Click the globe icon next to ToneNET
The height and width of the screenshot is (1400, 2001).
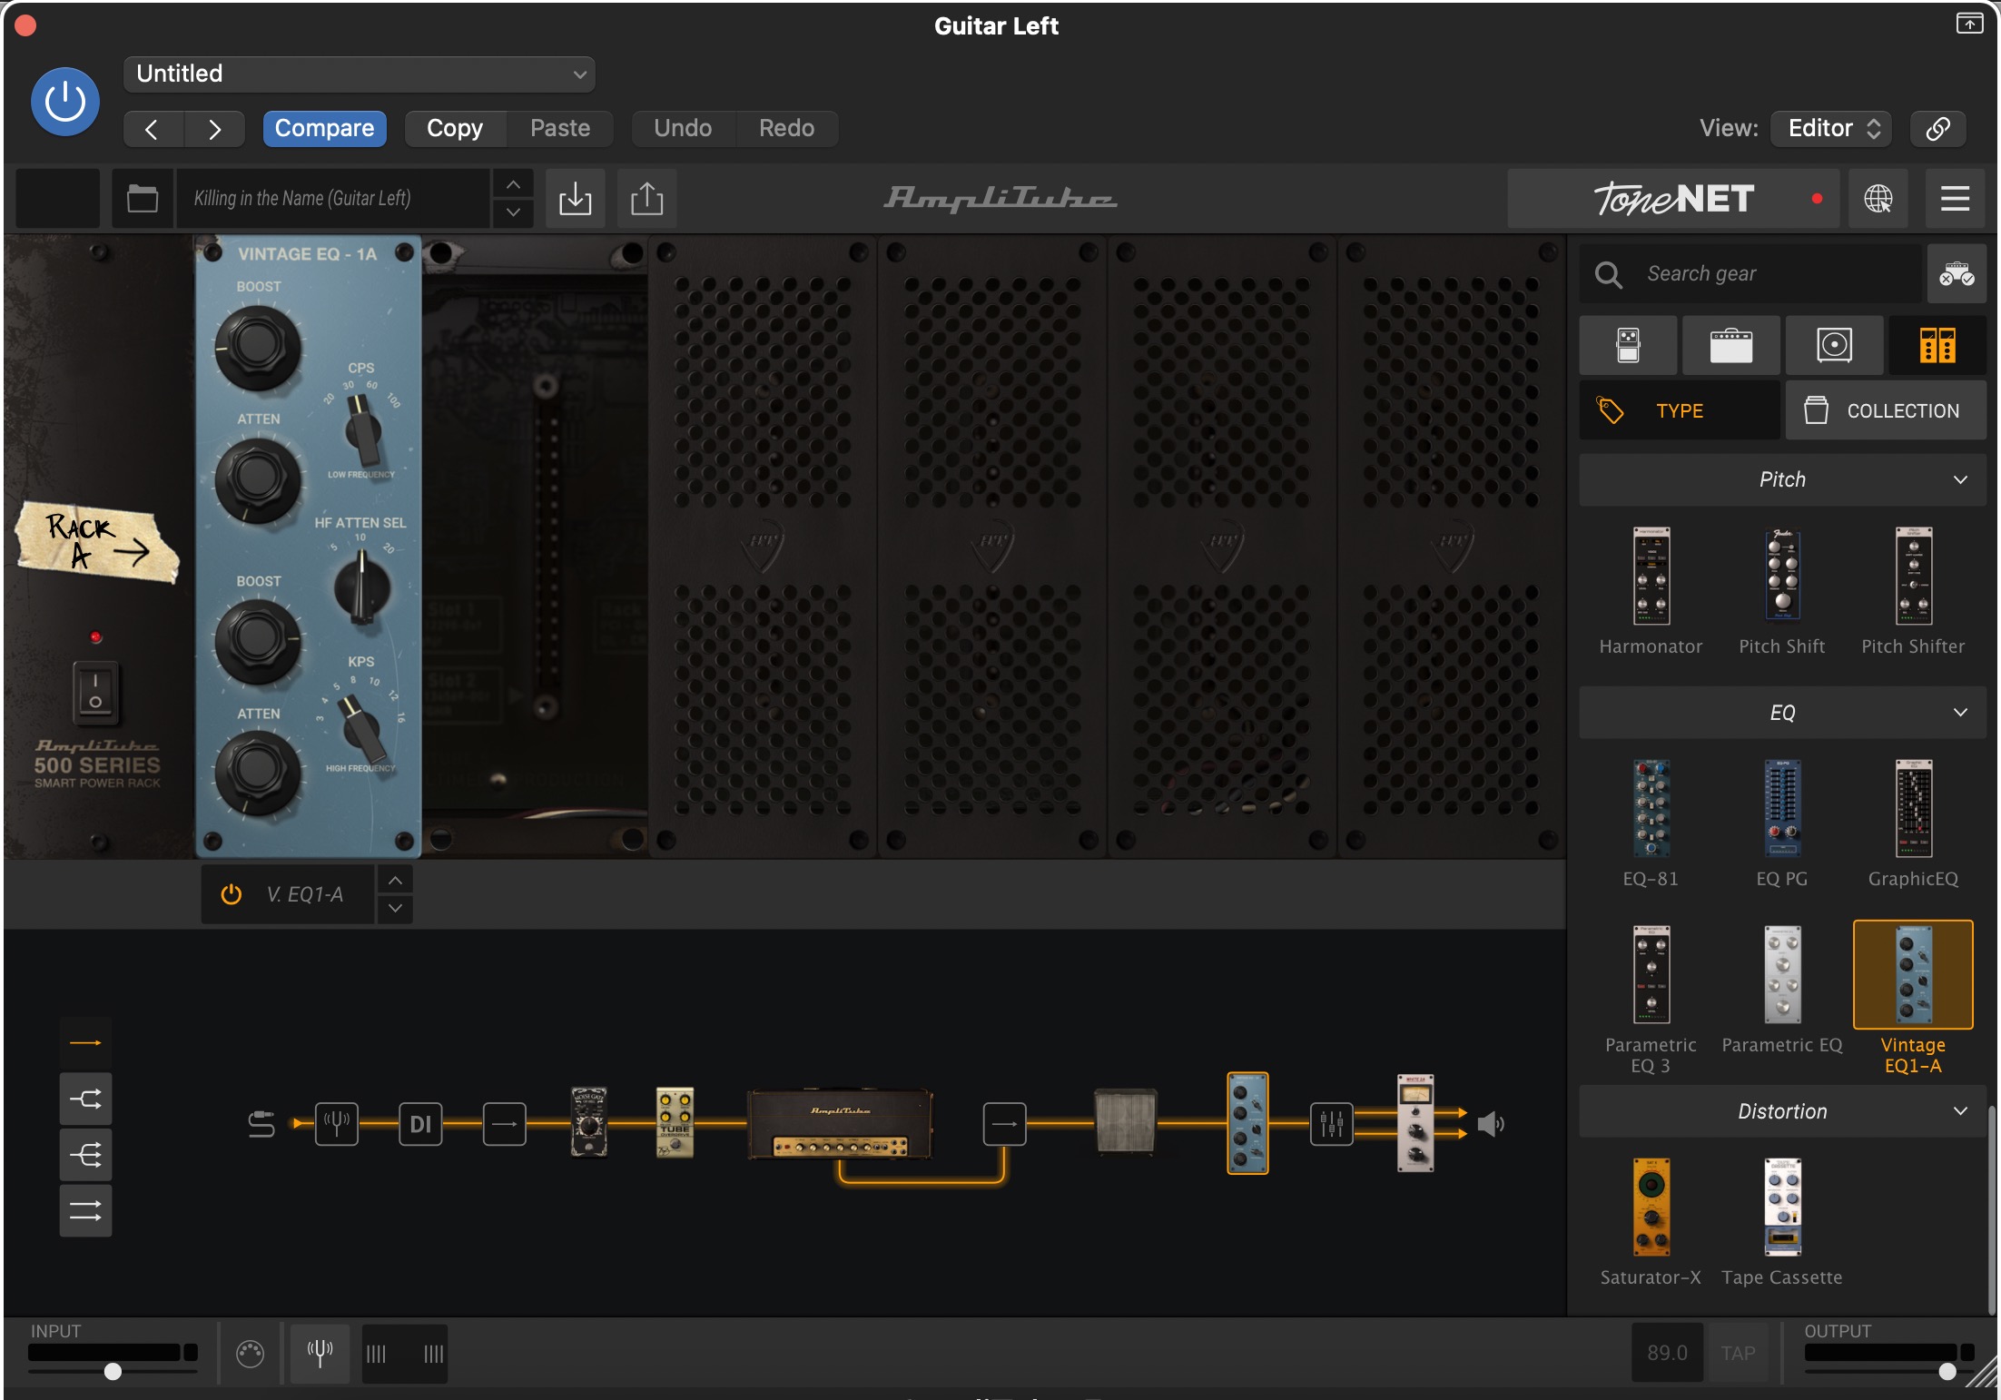tap(1878, 198)
